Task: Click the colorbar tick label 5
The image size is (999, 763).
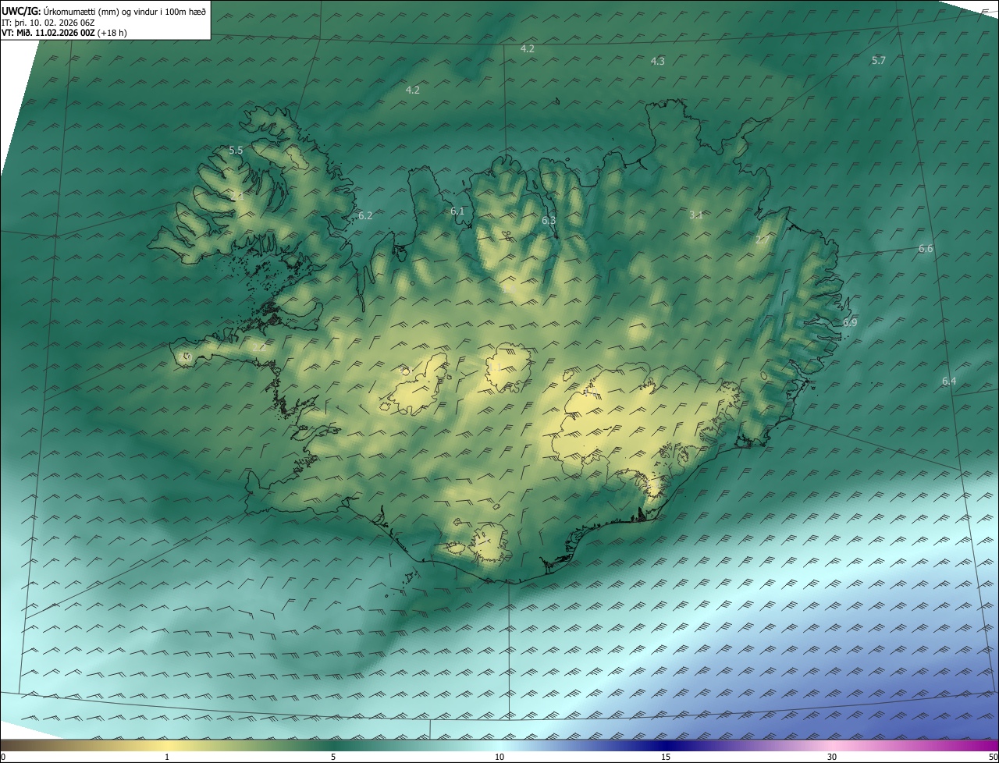Action: pyautogui.click(x=333, y=758)
